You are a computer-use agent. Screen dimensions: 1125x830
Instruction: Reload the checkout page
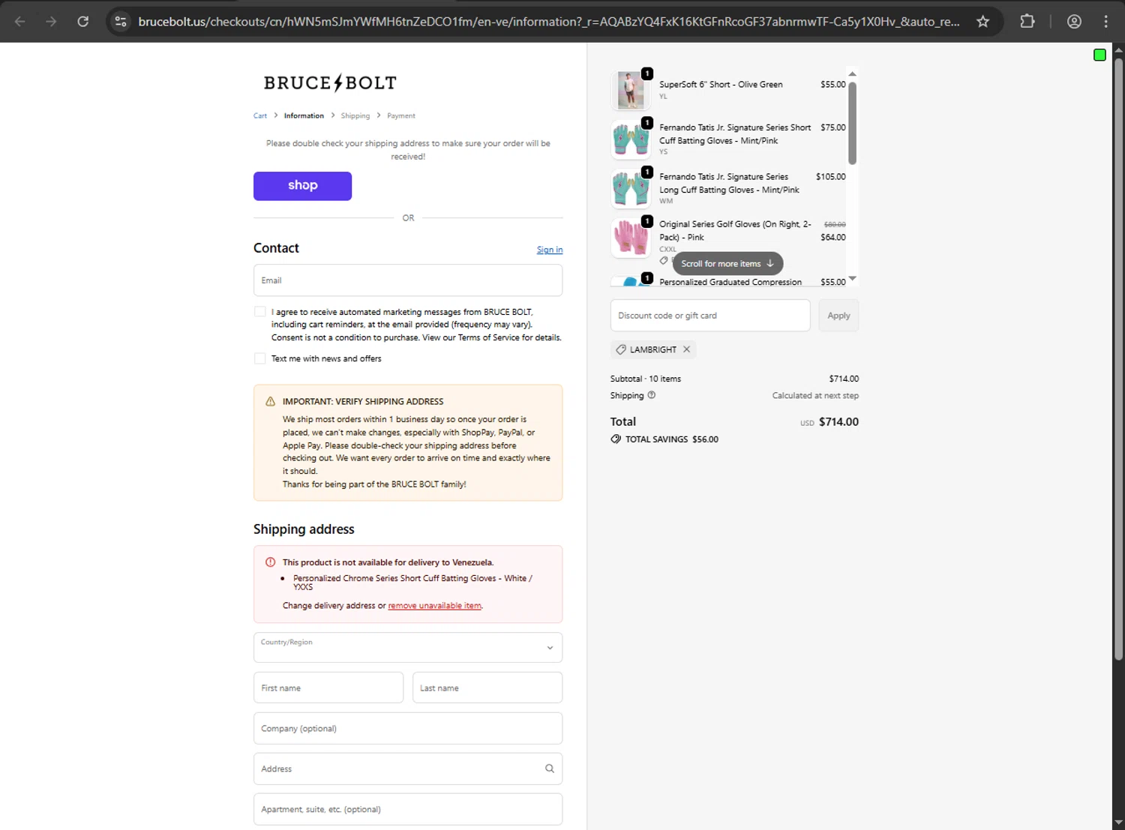83,21
